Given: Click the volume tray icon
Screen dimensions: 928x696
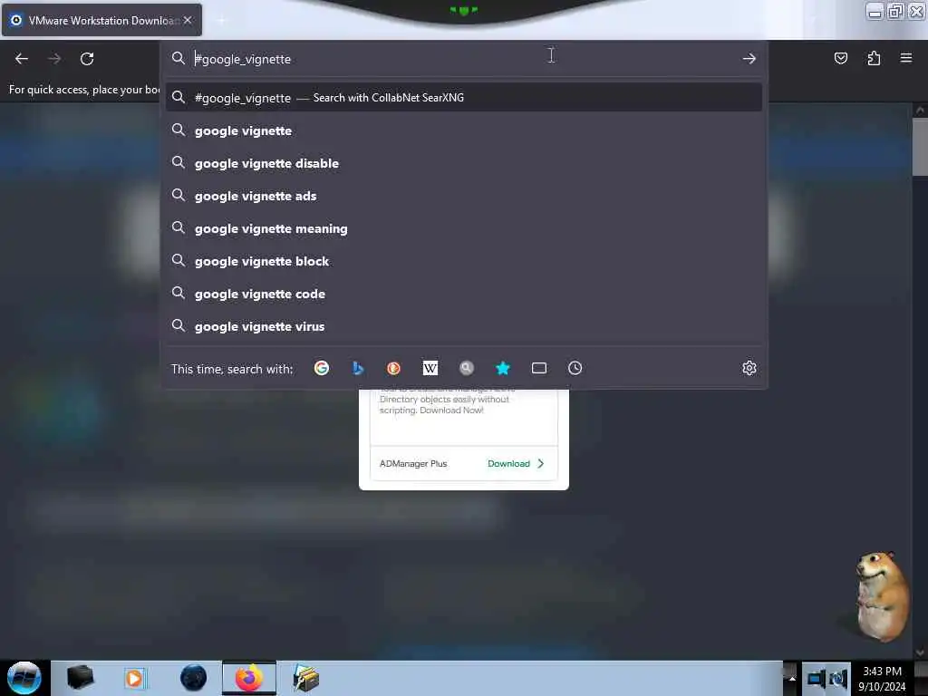Looking at the screenshot, I should click(838, 679).
